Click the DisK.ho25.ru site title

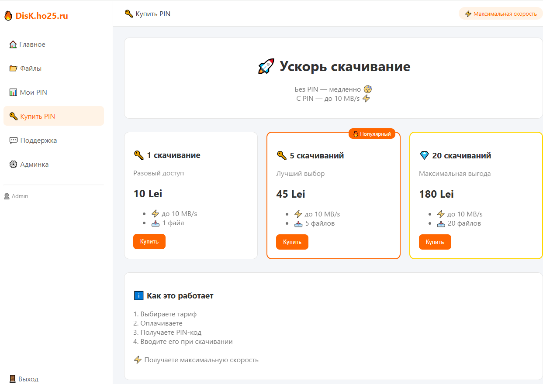coord(42,16)
